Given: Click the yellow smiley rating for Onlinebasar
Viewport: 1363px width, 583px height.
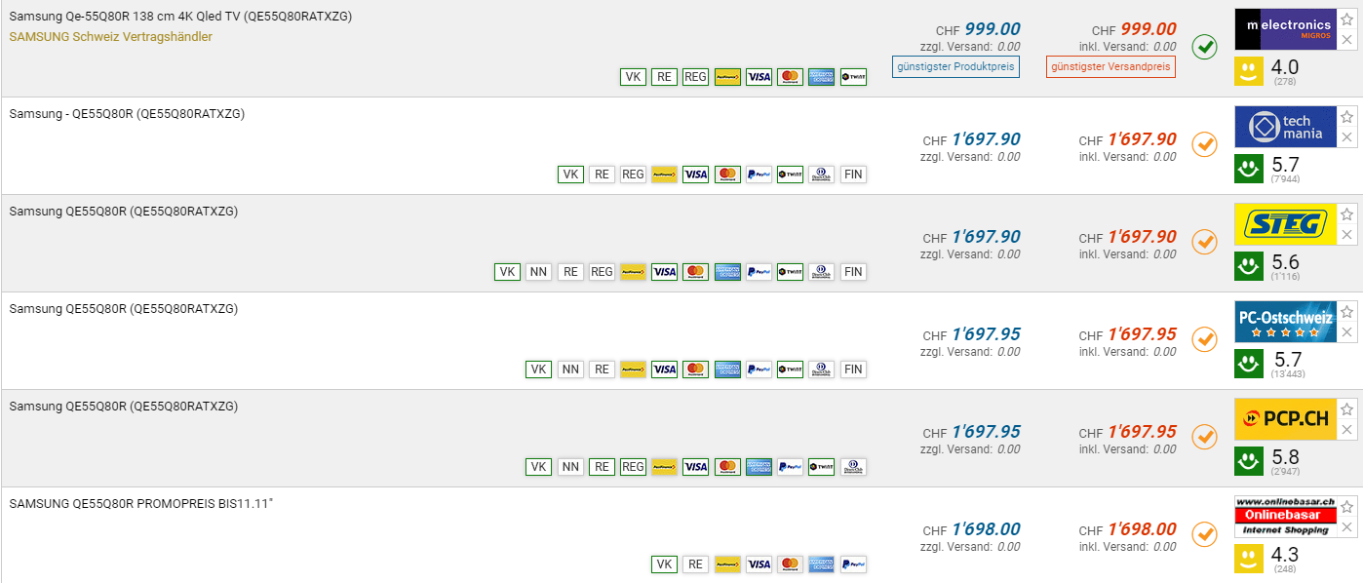Looking at the screenshot, I should [x=1248, y=559].
